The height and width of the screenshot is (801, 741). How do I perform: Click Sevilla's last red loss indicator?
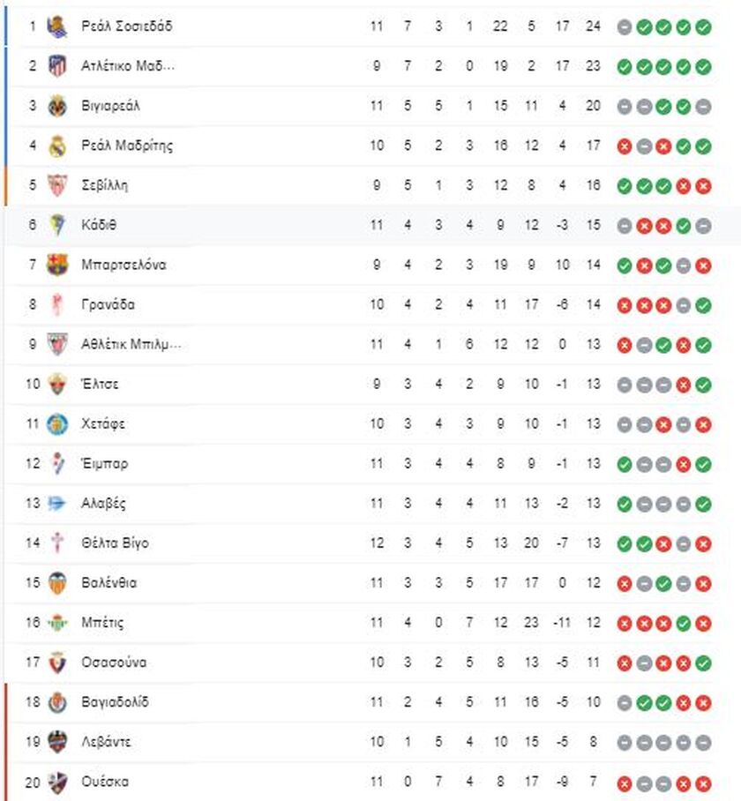[703, 186]
